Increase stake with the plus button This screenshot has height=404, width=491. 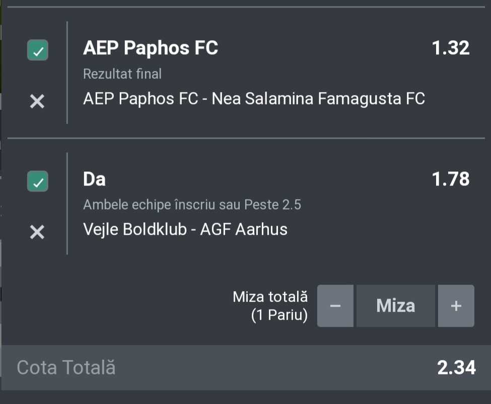point(456,306)
